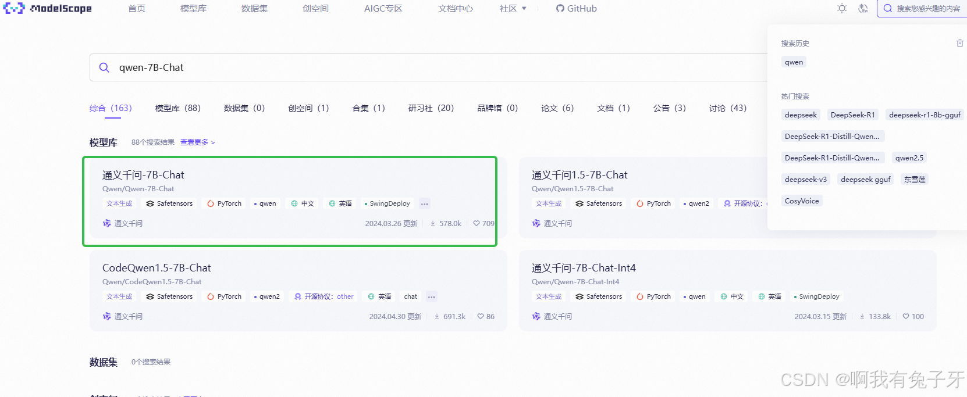Select the 论文 (6) results tab
This screenshot has width=967, height=397.
[557, 108]
